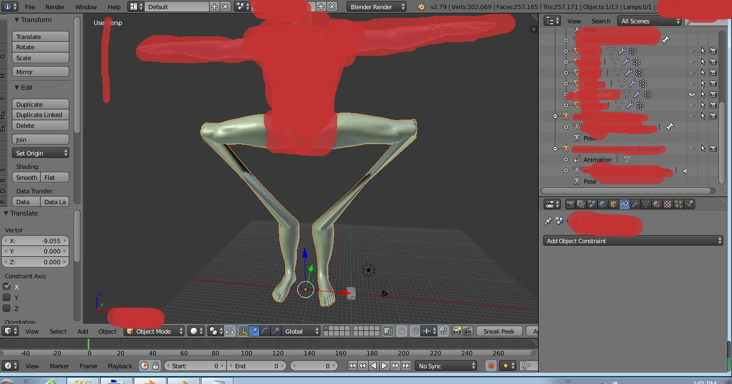Click the record auto-keyframe button in timeline
Screen dimensions: 732x384
coord(491,366)
